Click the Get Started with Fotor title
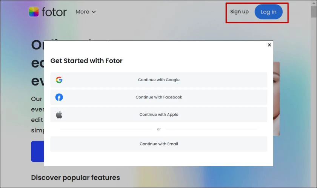Screen dimensions: 317x188 pyautogui.click(x=86, y=61)
